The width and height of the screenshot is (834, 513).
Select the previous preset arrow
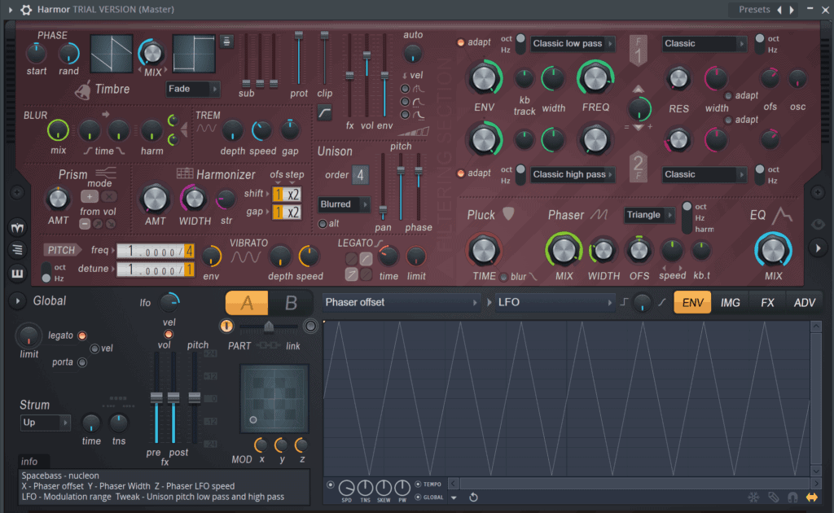pyautogui.click(x=779, y=10)
